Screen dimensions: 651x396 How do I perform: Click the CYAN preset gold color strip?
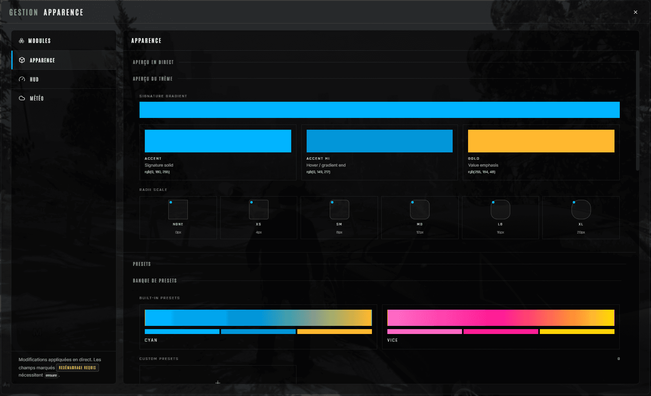point(335,332)
